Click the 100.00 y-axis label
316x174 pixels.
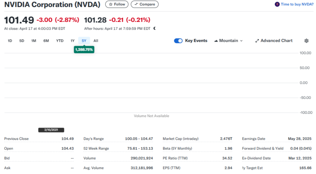coord(305,53)
